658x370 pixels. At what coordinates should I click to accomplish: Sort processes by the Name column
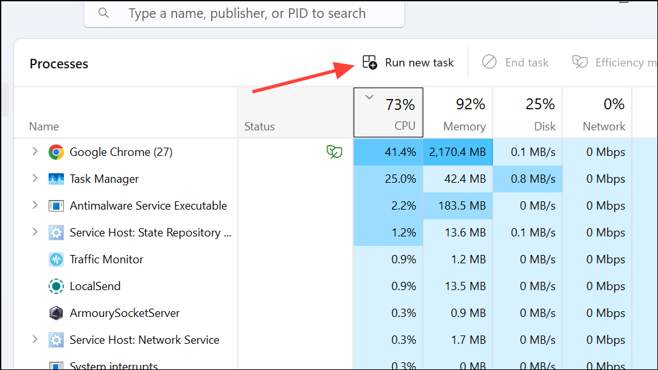tap(126, 113)
